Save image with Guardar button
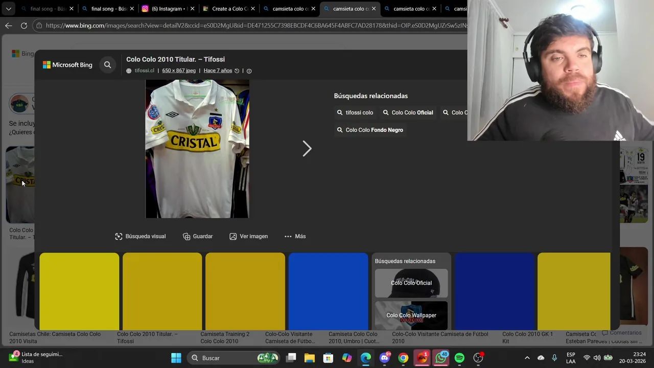The image size is (654, 368). (198, 236)
